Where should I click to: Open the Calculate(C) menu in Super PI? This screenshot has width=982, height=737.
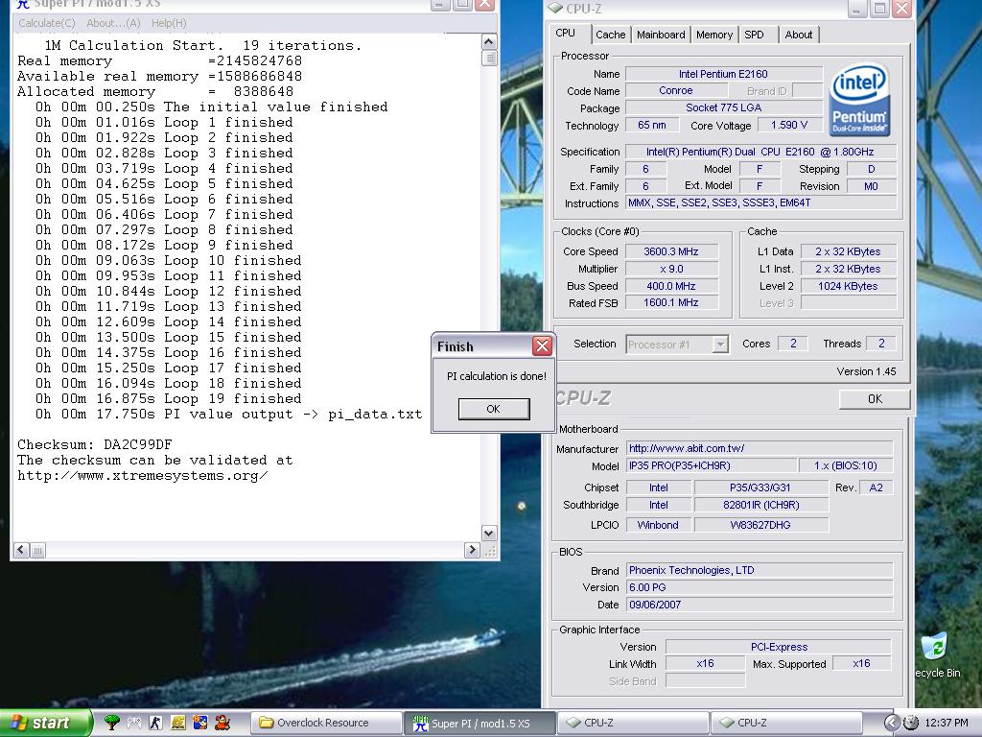(x=47, y=23)
